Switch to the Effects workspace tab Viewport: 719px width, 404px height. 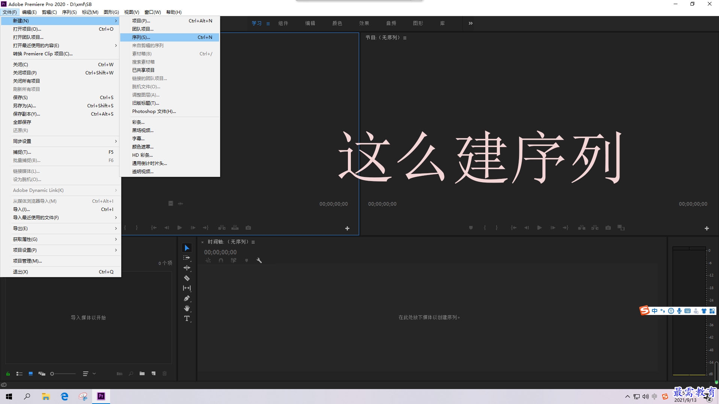364,23
